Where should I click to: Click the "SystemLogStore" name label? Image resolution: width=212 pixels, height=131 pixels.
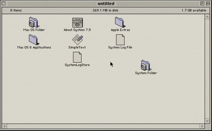(x=77, y=65)
